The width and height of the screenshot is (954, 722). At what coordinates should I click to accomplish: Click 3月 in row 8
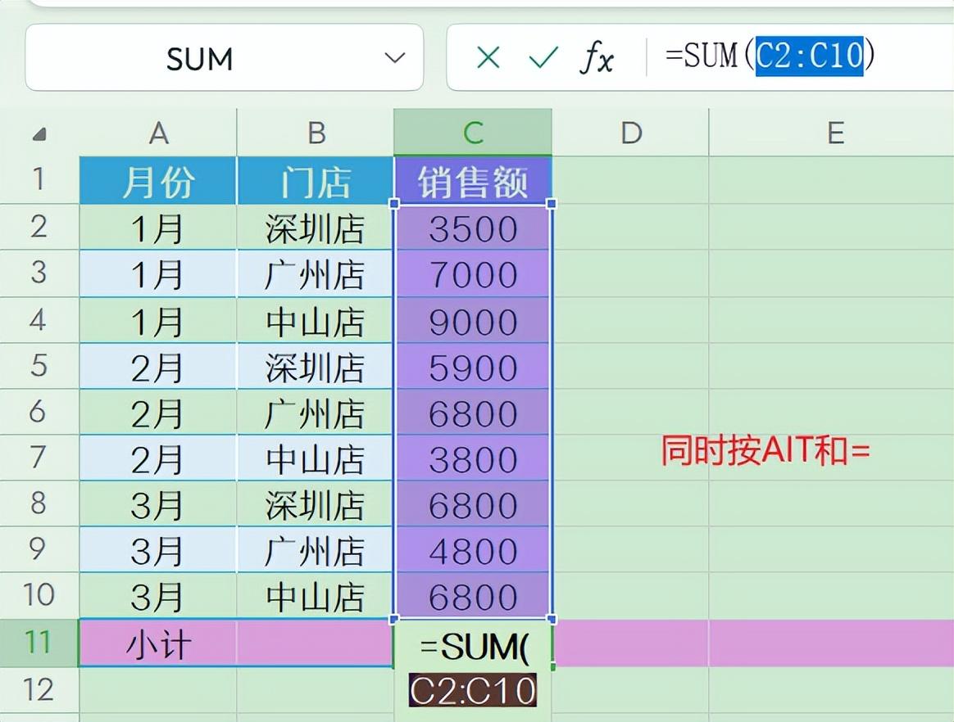click(x=158, y=504)
